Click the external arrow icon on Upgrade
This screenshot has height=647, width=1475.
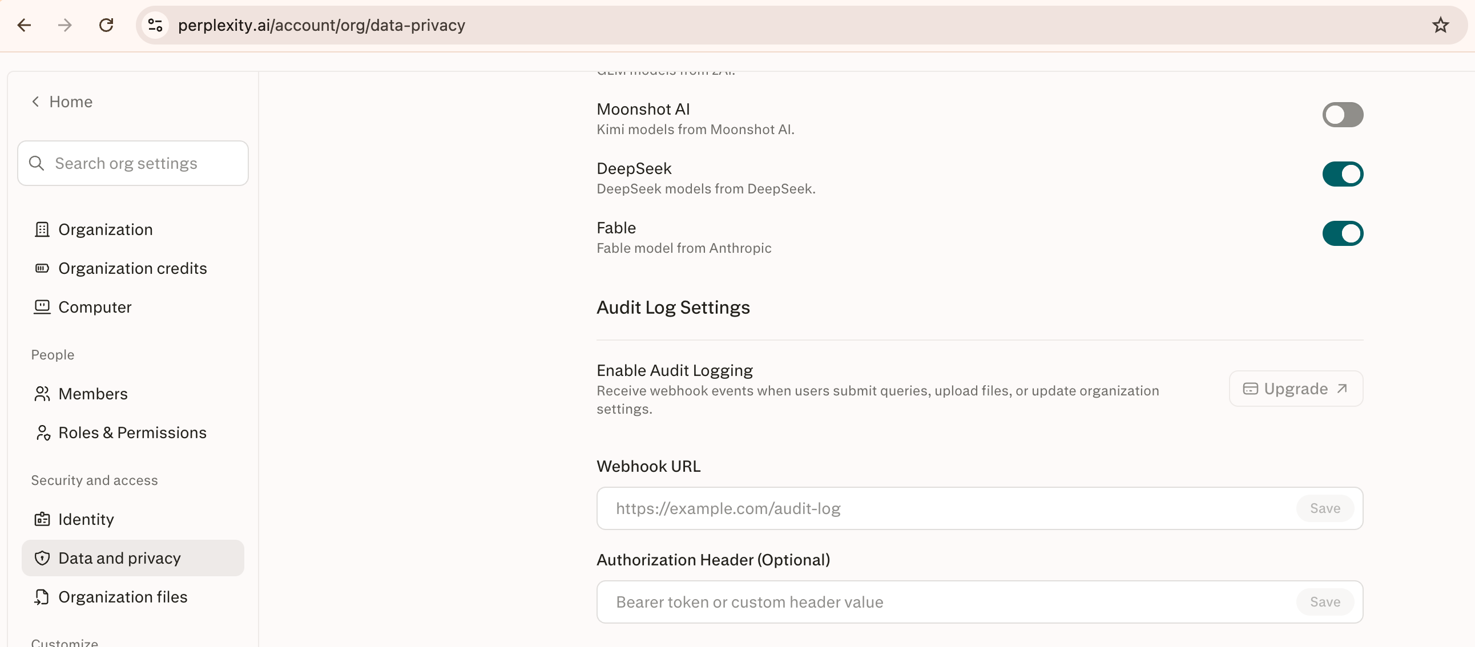point(1342,389)
